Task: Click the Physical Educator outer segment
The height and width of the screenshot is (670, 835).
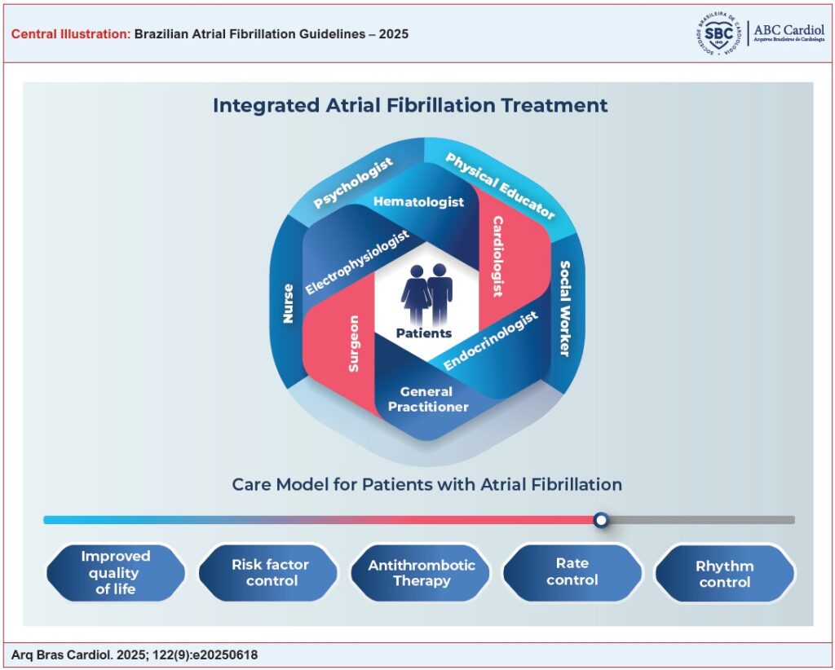Action: pyautogui.click(x=500, y=185)
